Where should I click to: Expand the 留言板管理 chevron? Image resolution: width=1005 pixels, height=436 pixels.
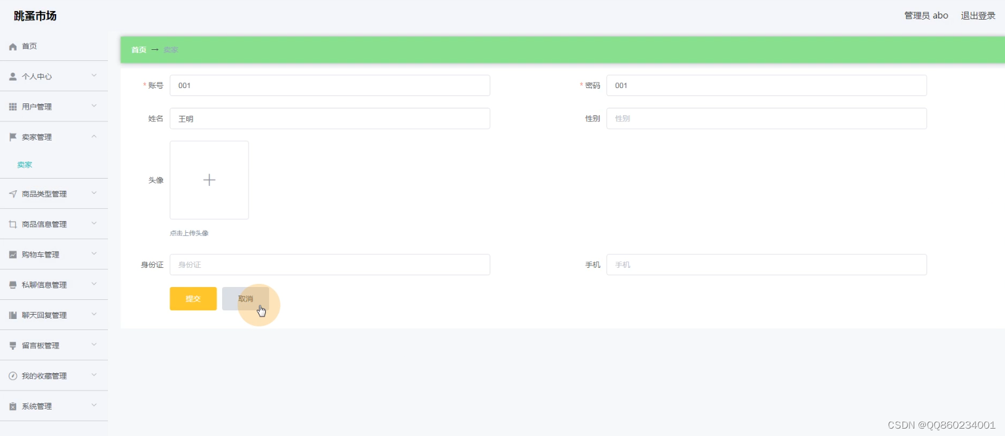(94, 345)
